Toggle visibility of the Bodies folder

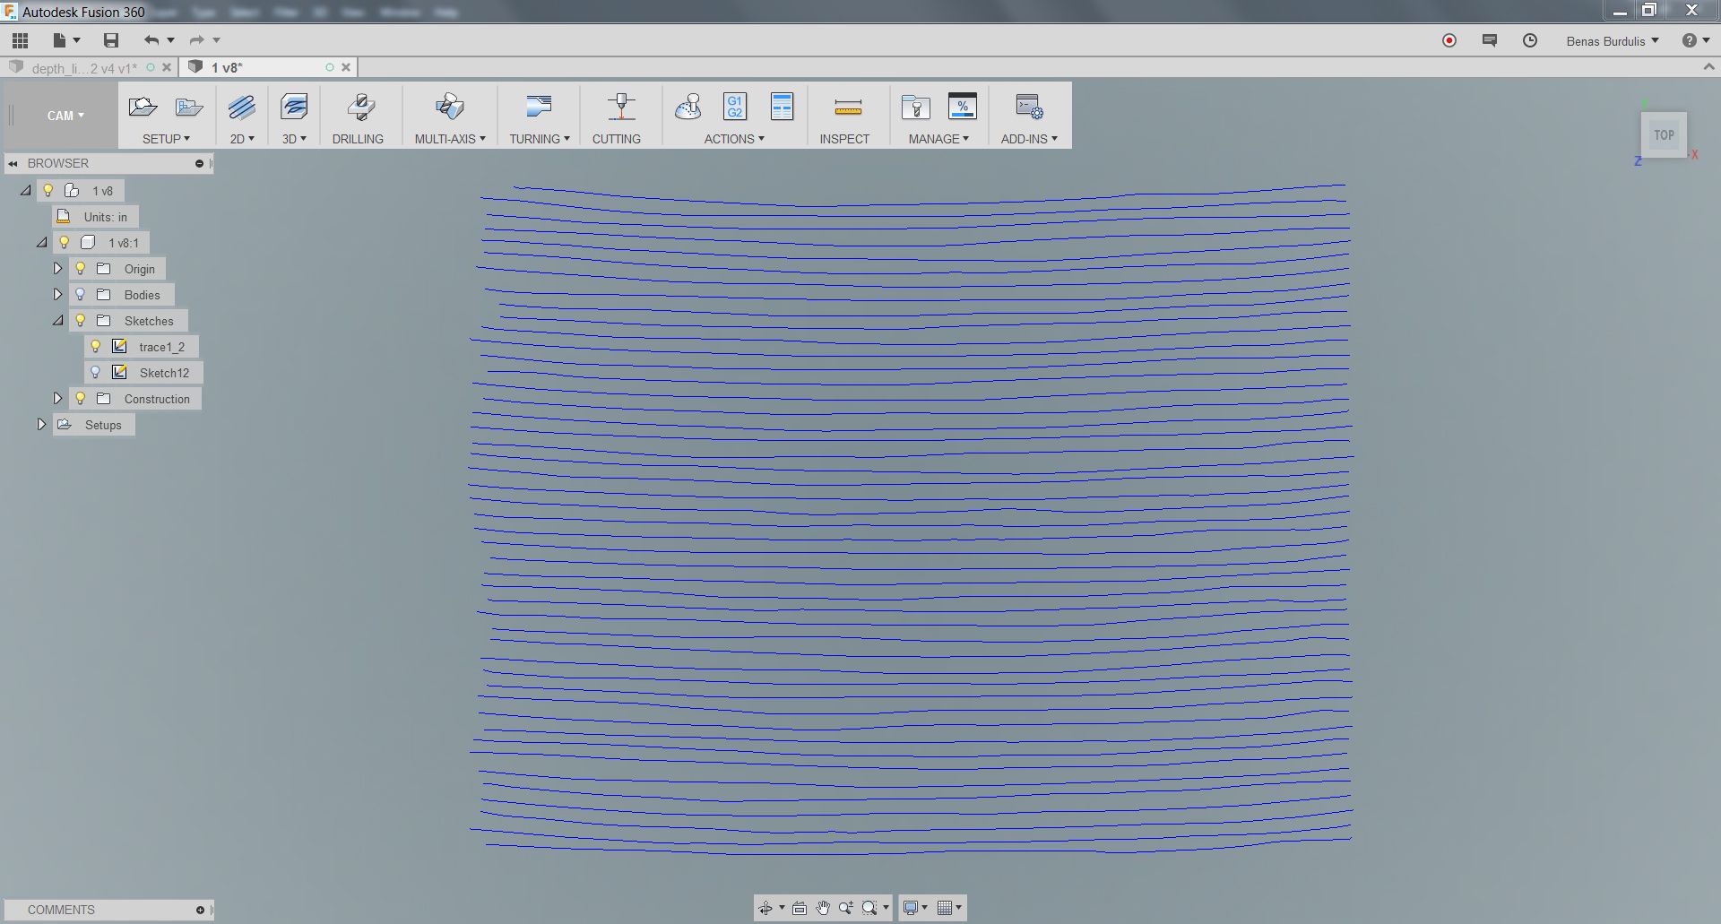(81, 294)
